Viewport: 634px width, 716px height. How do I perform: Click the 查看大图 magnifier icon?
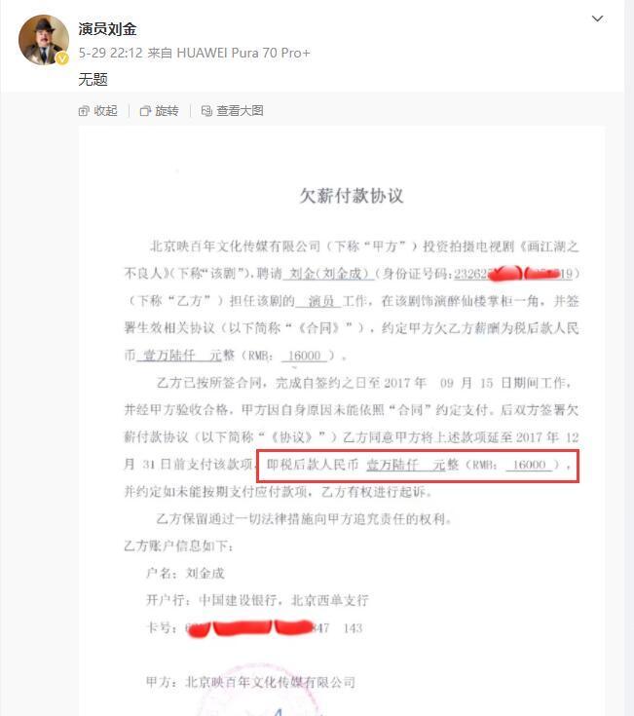pos(206,111)
